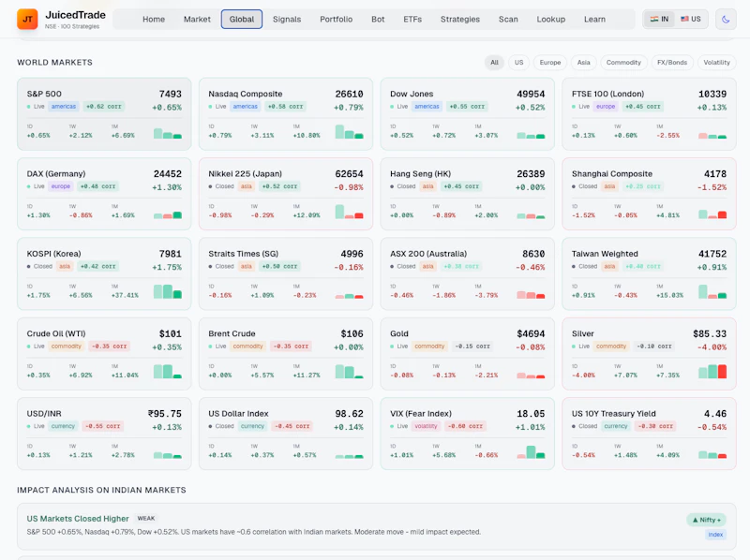Click Nikkei 225 mini bar chart

[x=349, y=212]
